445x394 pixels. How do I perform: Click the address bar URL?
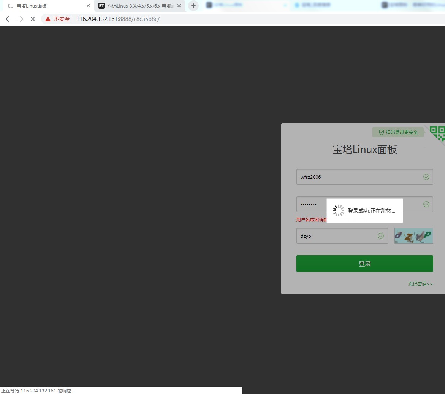[x=118, y=19]
